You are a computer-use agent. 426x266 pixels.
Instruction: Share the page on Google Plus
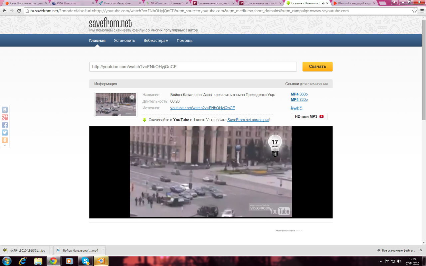[5, 117]
